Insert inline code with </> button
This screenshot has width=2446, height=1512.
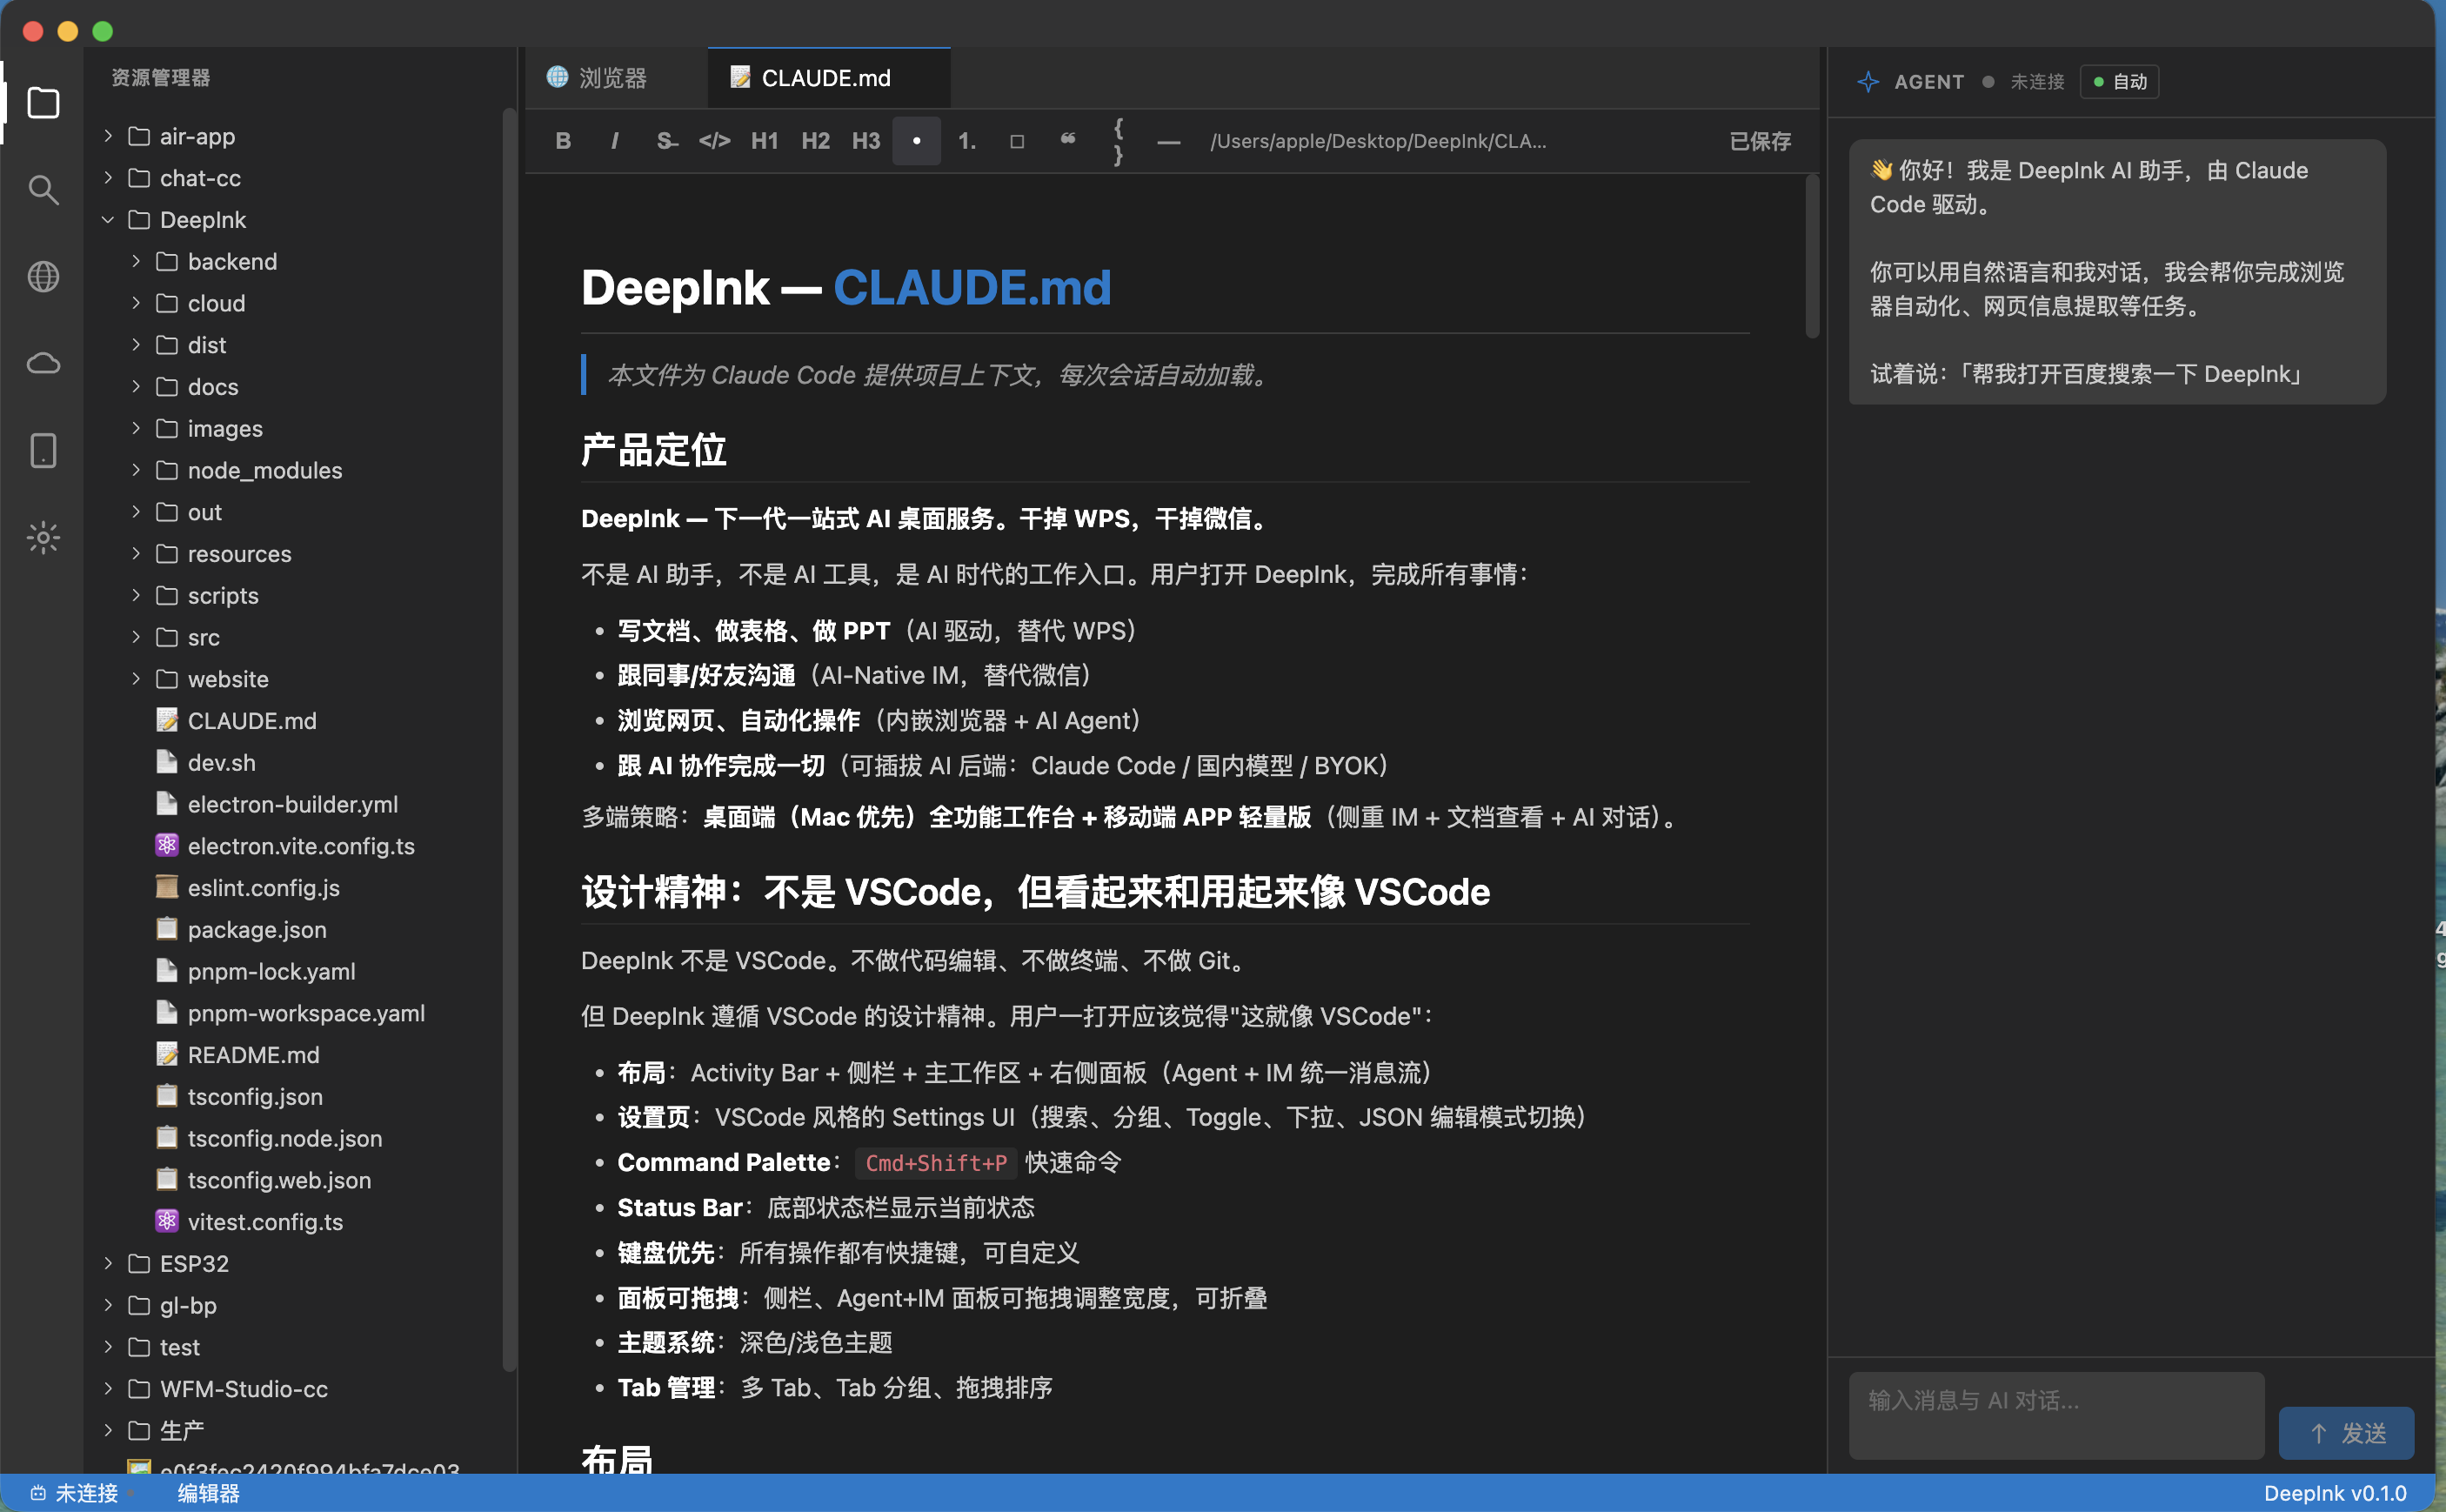(714, 141)
